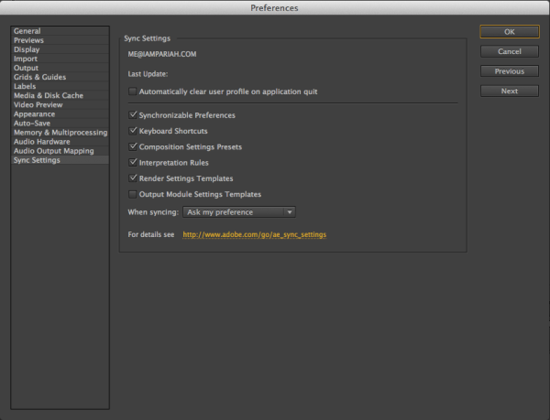Uncheck Interpretation Rules checkbox
The image size is (550, 420).
(x=133, y=162)
